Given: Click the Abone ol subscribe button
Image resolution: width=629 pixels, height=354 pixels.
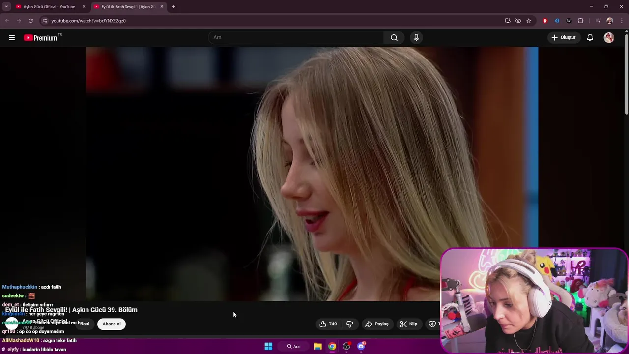Looking at the screenshot, I should click(112, 324).
